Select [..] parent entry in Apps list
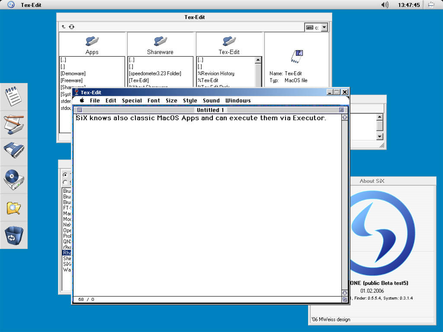This screenshot has height=332, width=443. [63, 60]
